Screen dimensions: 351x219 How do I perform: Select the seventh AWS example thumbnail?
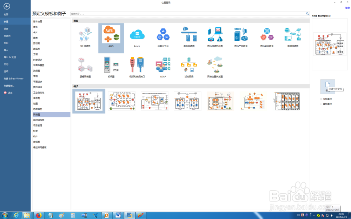(x=287, y=101)
